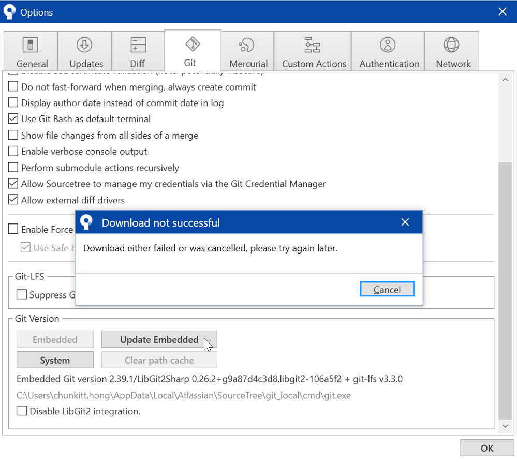Open the Diff settings tab
Image resolution: width=517 pixels, height=462 pixels.
point(138,51)
